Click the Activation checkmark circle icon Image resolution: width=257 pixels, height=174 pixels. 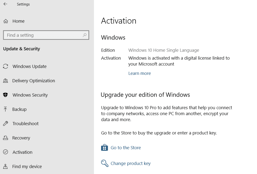click(x=6, y=152)
